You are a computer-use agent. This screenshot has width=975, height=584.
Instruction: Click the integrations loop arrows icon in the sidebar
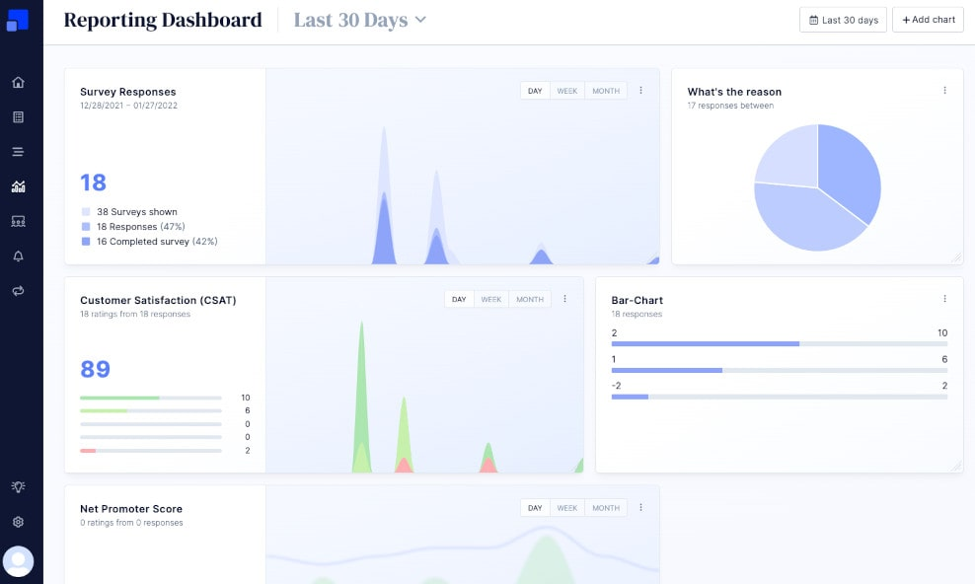(x=18, y=291)
